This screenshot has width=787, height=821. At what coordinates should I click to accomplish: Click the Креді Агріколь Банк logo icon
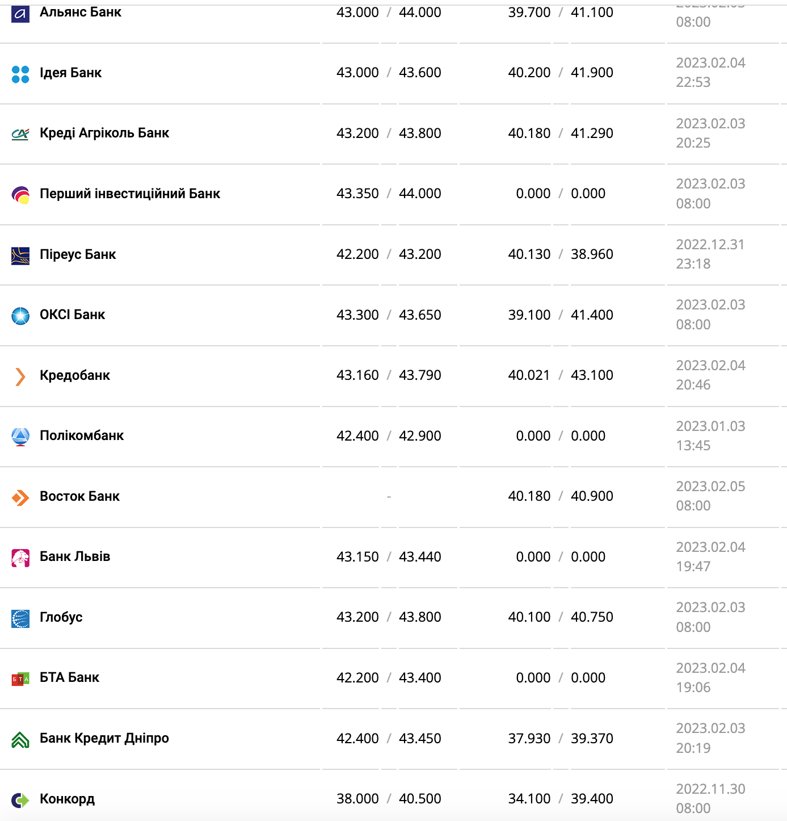tap(20, 135)
